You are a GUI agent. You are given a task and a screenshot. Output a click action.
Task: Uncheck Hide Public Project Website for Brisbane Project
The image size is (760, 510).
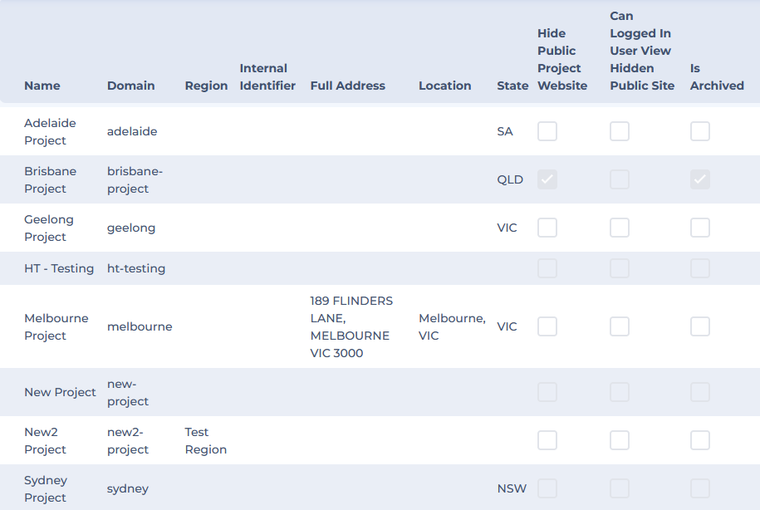tap(547, 179)
